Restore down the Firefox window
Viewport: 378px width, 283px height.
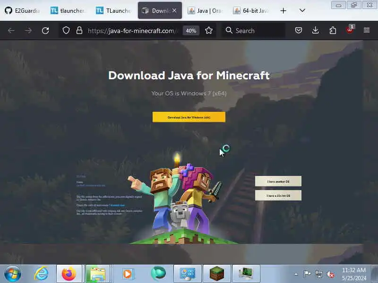click(x=353, y=5)
